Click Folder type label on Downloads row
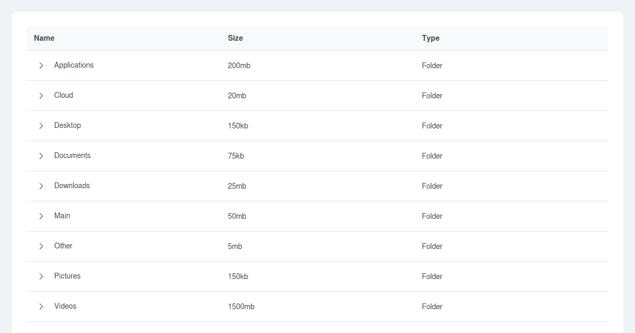Image resolution: width=635 pixels, height=333 pixels. click(x=432, y=186)
